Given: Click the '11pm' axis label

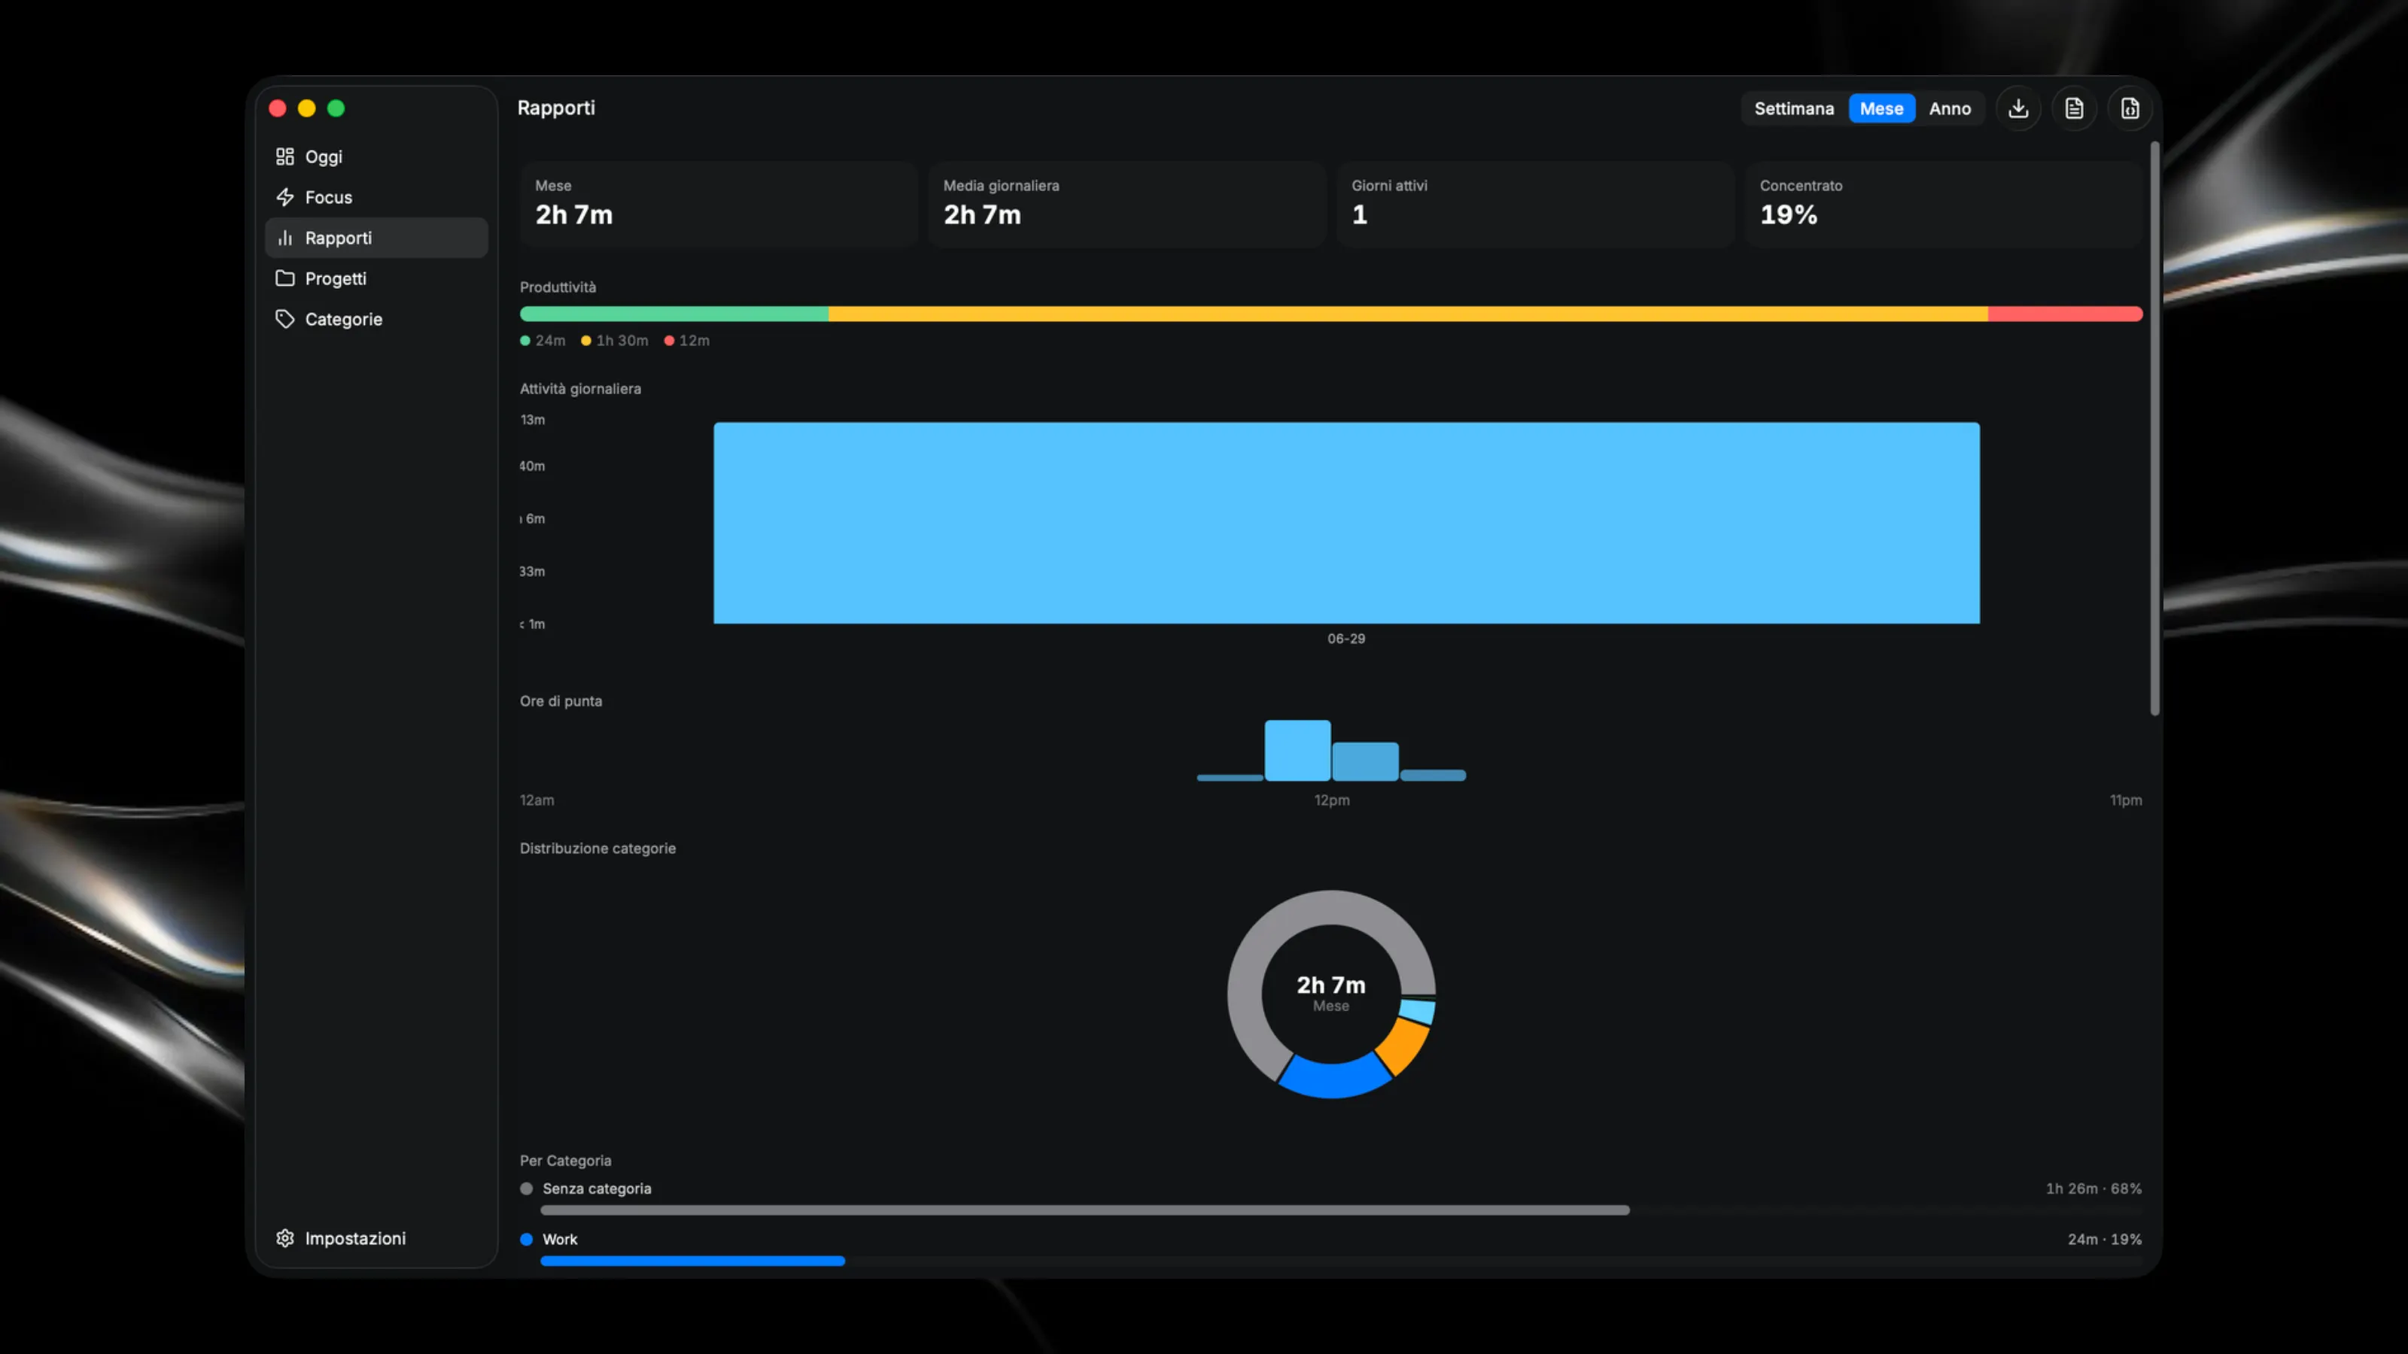Looking at the screenshot, I should (x=2126, y=801).
